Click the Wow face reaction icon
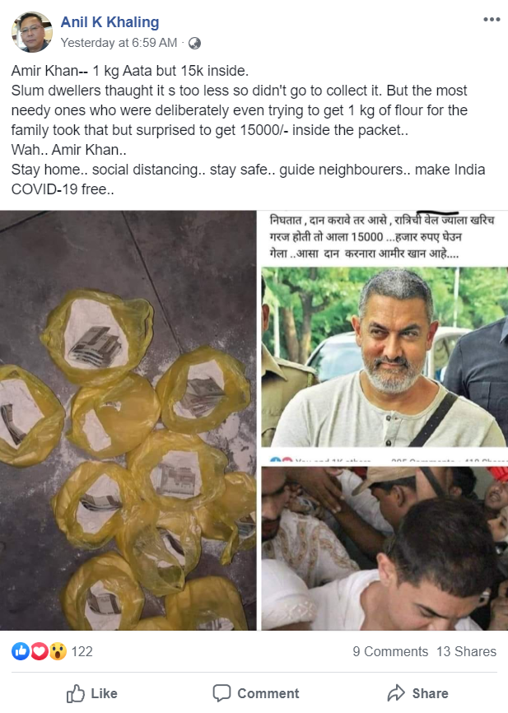The image size is (508, 713). [x=58, y=651]
